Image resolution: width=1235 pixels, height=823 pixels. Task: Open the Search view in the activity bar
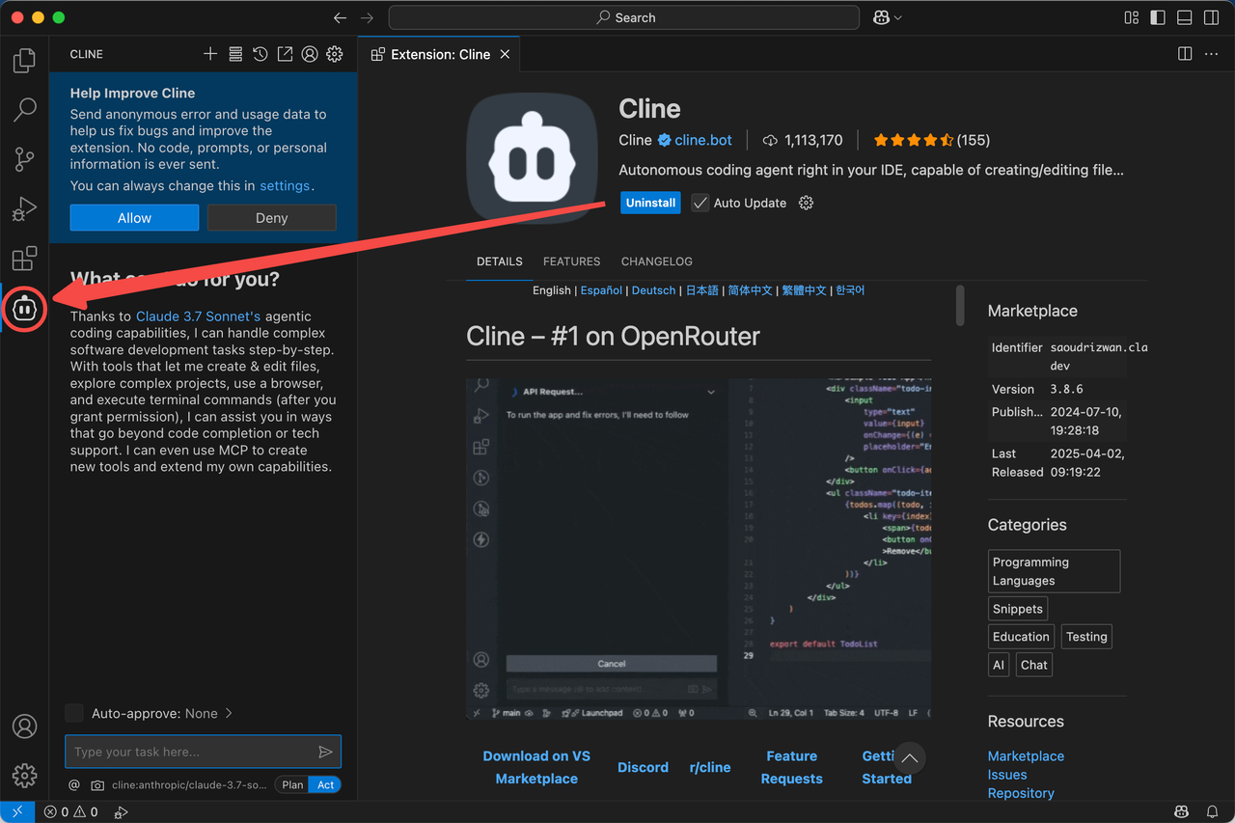(x=24, y=110)
